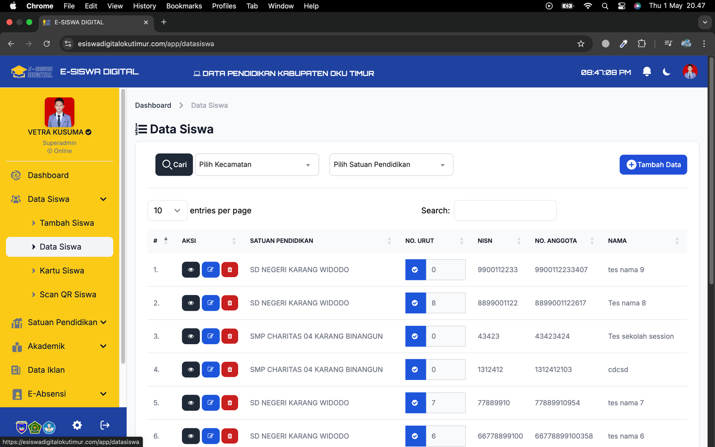Open the Pilih Kecamatan dropdown

click(x=257, y=164)
